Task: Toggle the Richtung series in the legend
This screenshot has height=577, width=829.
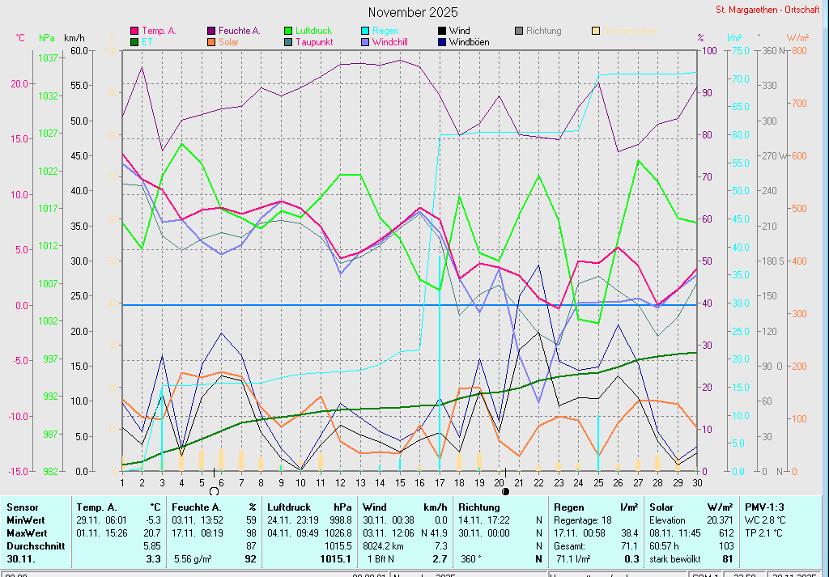Action: 543,31
